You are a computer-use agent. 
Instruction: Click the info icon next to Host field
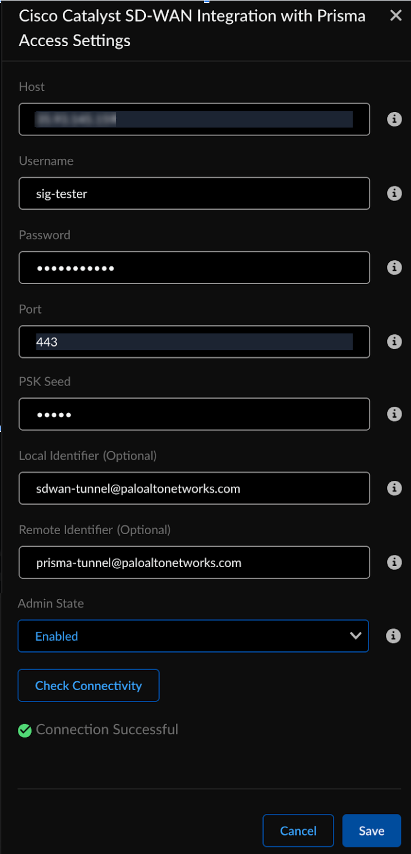click(x=394, y=119)
